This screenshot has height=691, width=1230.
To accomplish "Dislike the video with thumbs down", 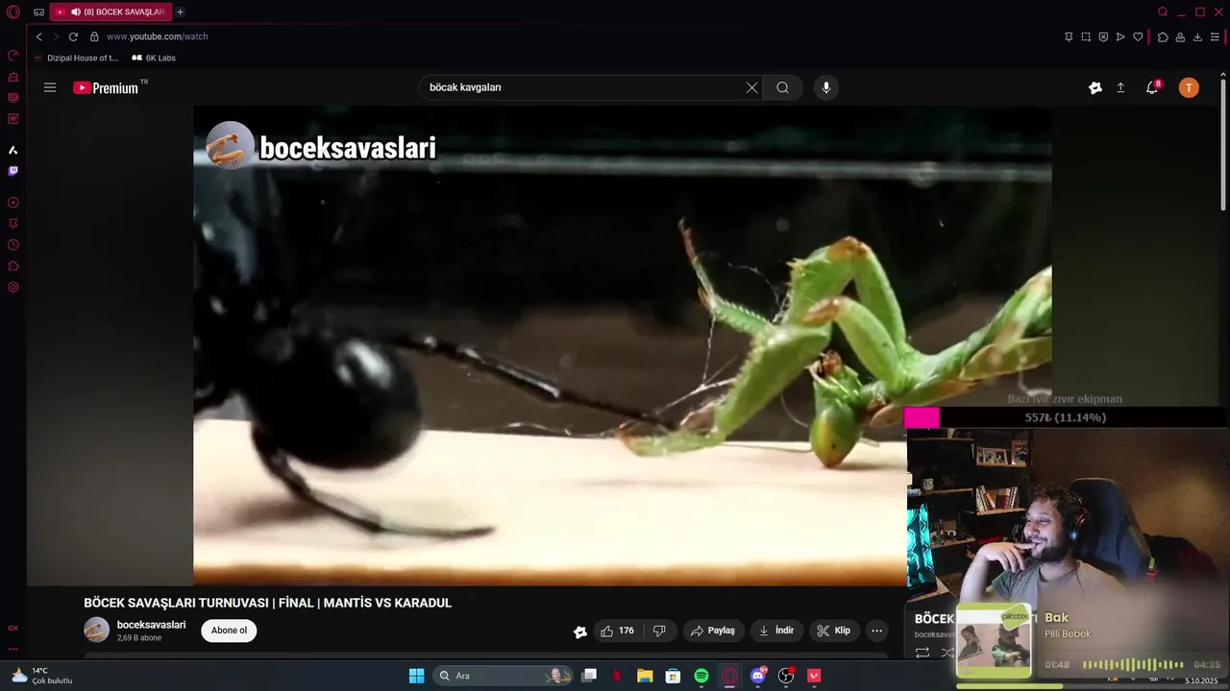I will click(x=659, y=631).
